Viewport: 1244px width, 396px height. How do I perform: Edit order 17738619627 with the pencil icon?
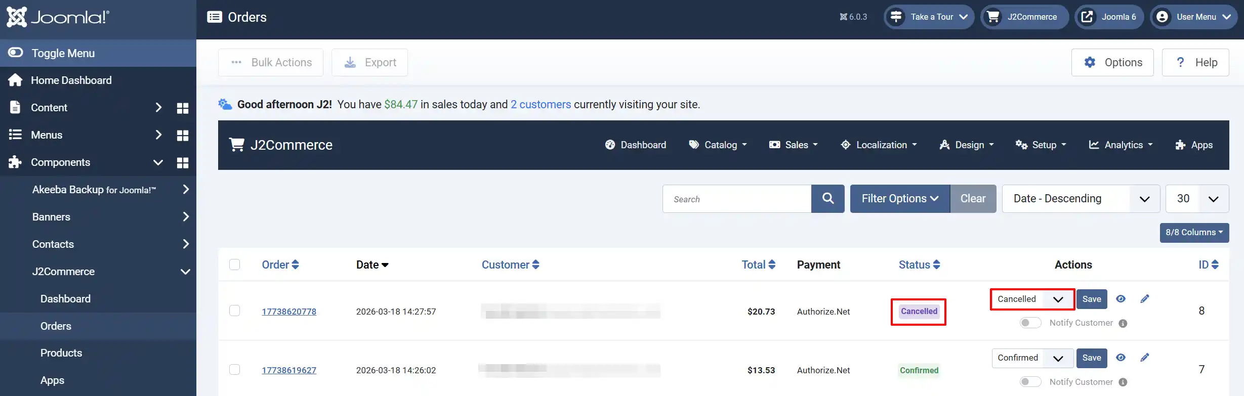tap(1145, 358)
